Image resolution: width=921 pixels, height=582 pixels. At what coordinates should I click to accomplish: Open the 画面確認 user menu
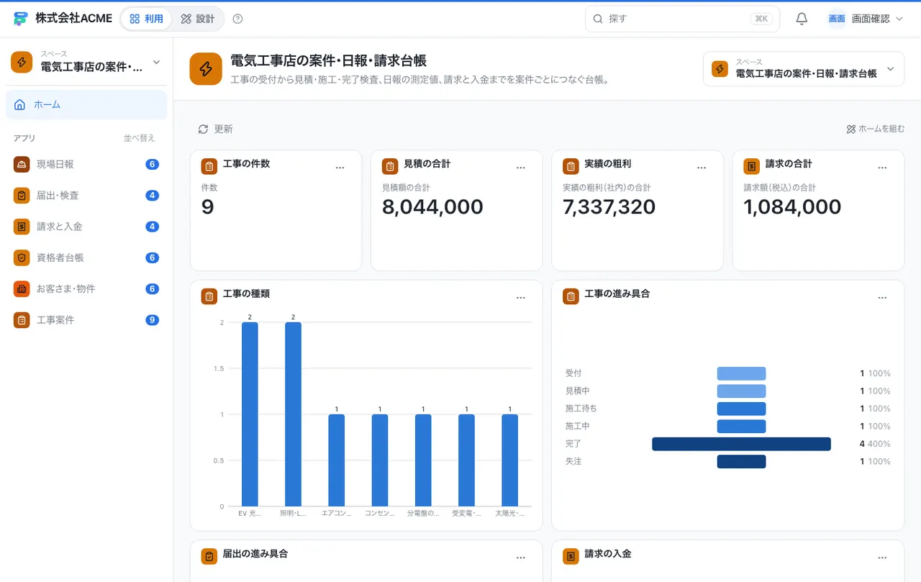(x=866, y=19)
